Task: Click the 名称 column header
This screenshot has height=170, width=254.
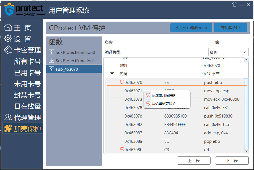Action: point(109,42)
